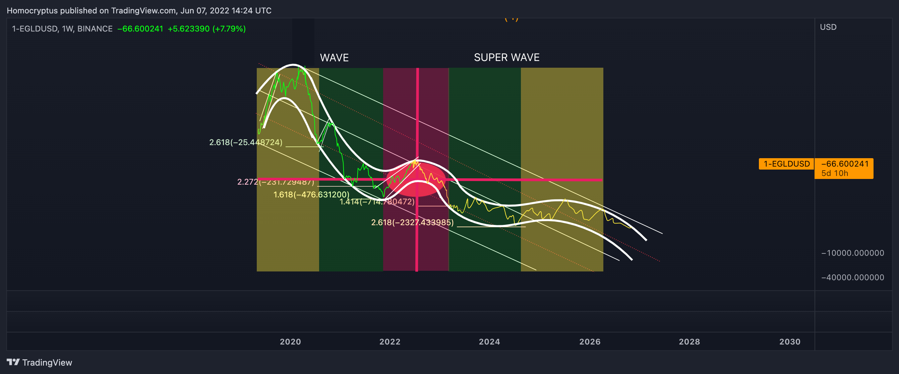Click the 2.618(-25.448724) Fibonacci label
Image resolution: width=899 pixels, height=374 pixels.
pyautogui.click(x=246, y=142)
